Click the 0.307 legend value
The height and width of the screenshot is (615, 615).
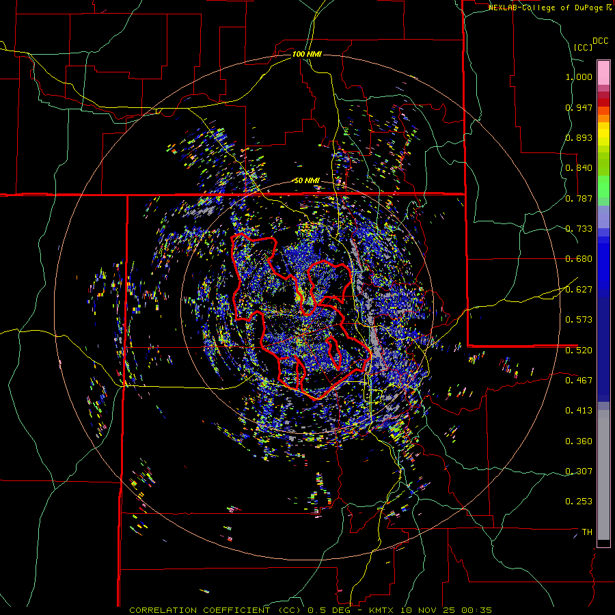coord(579,471)
